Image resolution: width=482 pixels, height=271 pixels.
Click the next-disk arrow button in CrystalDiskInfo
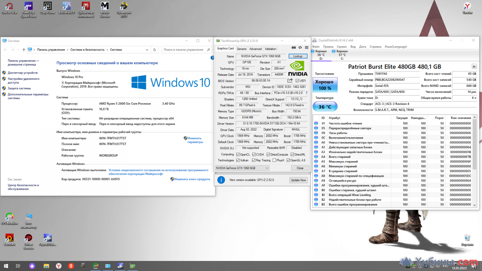[474, 66]
